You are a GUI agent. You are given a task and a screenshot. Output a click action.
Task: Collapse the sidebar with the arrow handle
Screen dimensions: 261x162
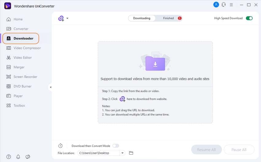pyautogui.click(x=51, y=87)
